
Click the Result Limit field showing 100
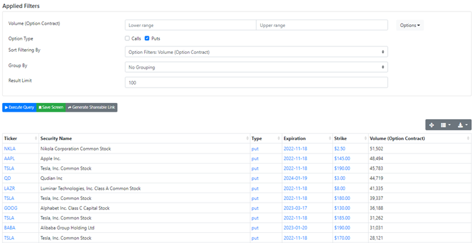click(256, 83)
